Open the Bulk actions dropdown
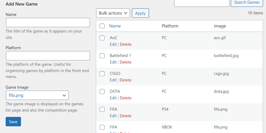Viewport: 266px width, 133px height. coord(113,13)
